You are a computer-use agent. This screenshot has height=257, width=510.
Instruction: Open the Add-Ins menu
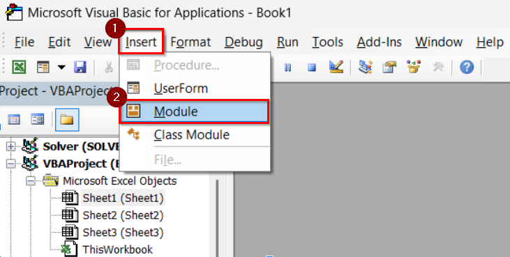[379, 42]
